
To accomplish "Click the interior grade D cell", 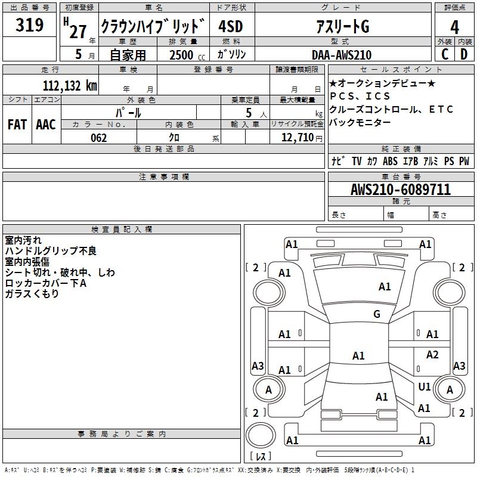I will [464, 54].
